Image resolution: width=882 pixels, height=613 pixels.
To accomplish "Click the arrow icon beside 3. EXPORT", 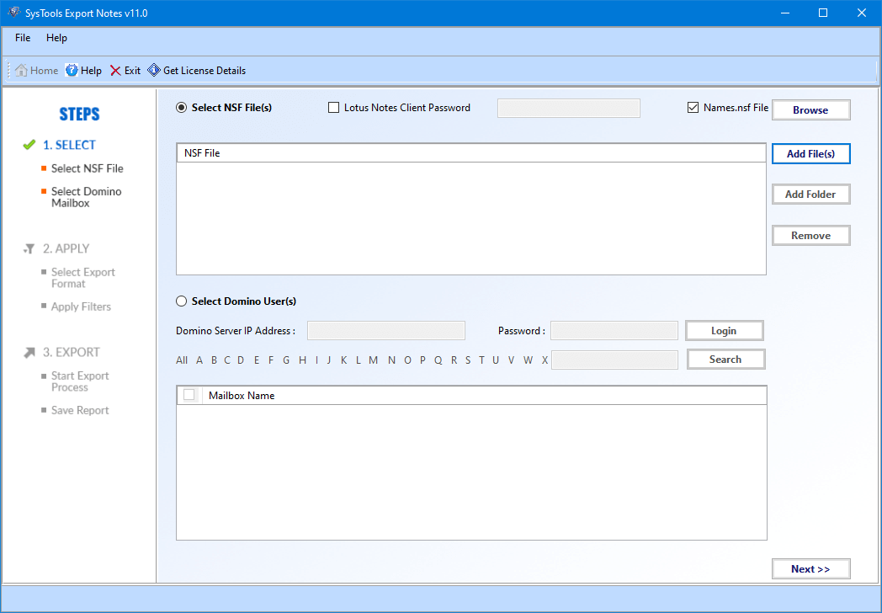I will 29,352.
